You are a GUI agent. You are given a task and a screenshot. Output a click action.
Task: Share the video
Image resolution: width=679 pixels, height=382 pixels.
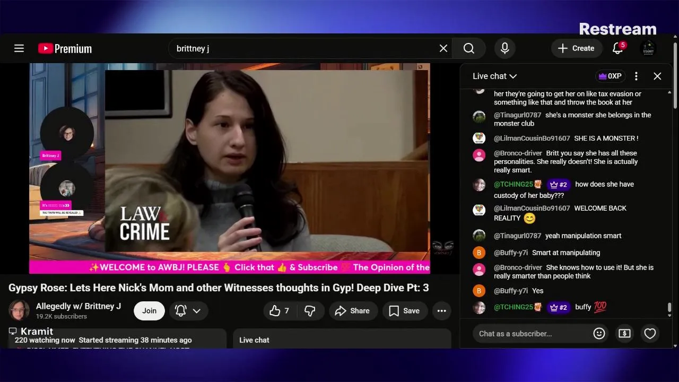coord(353,311)
